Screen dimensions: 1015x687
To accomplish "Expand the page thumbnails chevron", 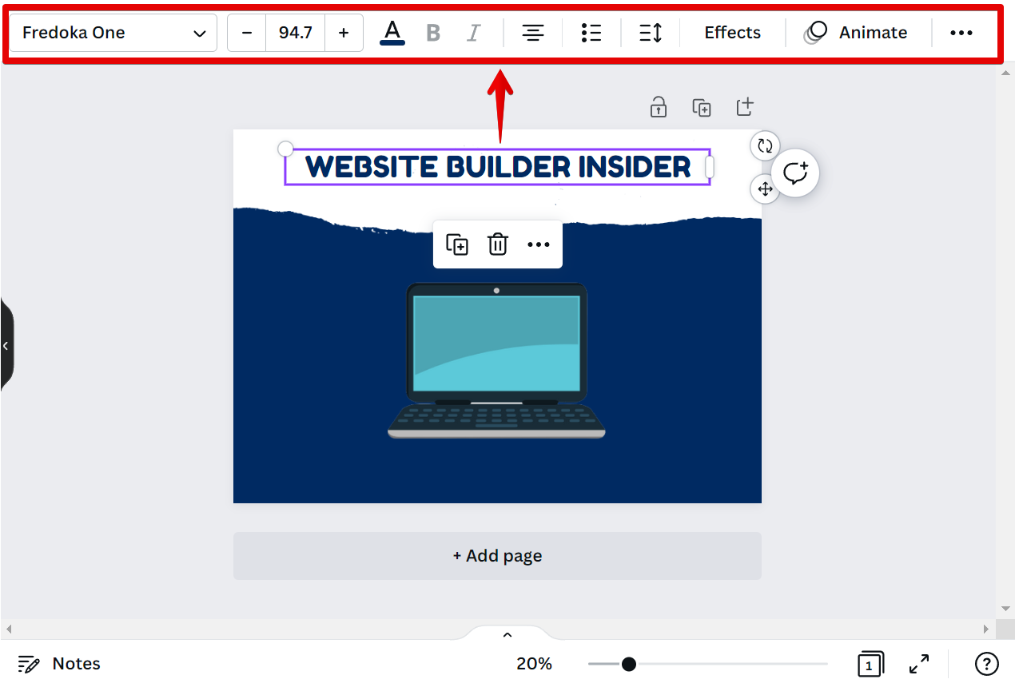I will click(507, 634).
